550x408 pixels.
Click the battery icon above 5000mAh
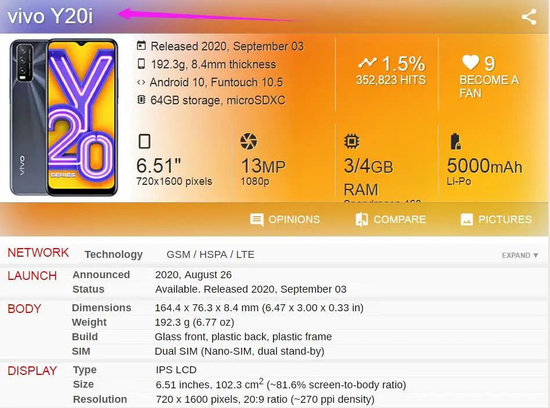456,141
